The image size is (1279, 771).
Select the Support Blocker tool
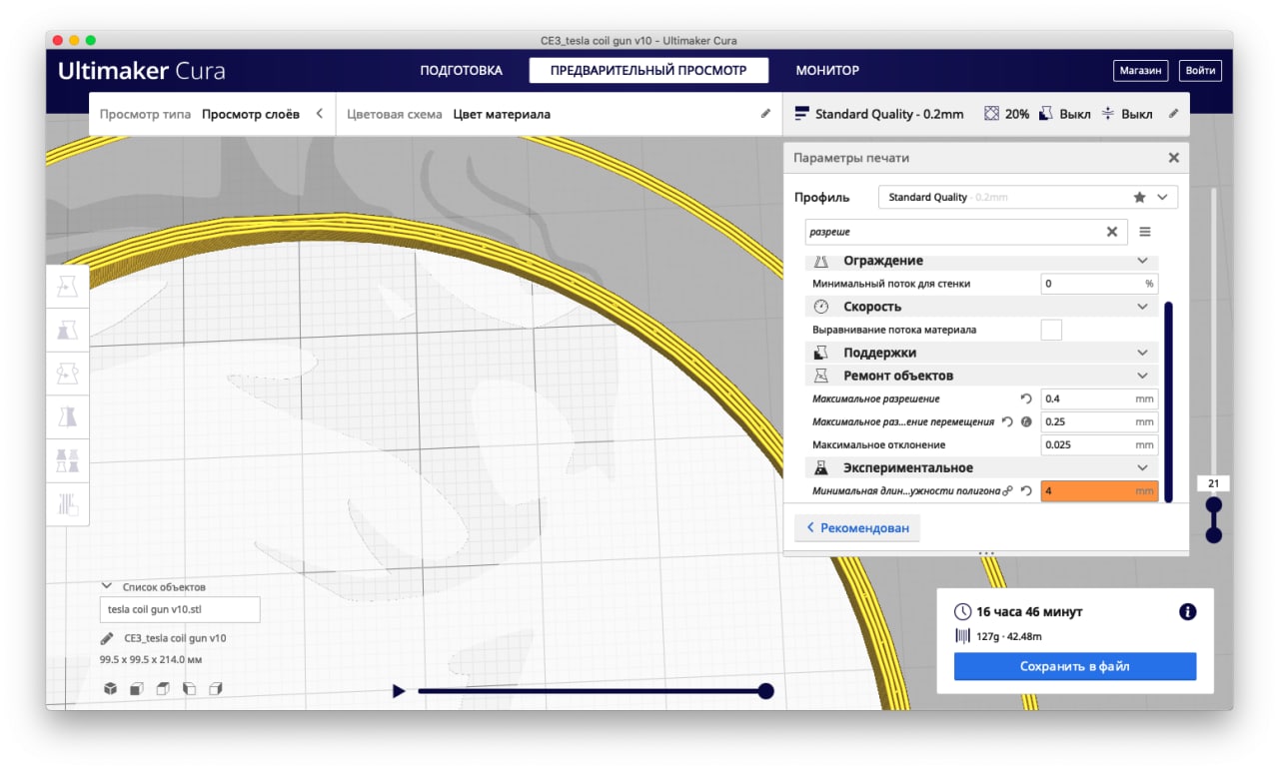click(x=68, y=503)
